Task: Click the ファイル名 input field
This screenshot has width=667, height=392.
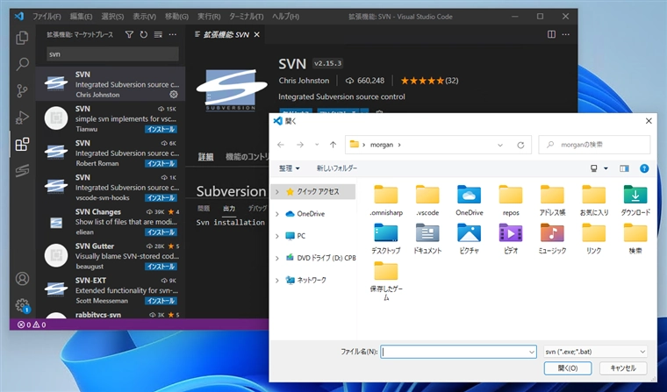Action: point(458,352)
